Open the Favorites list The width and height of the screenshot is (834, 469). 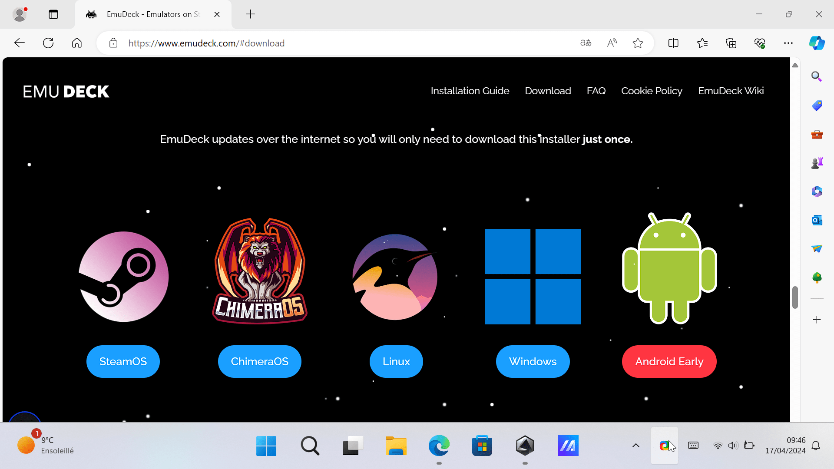(x=702, y=43)
